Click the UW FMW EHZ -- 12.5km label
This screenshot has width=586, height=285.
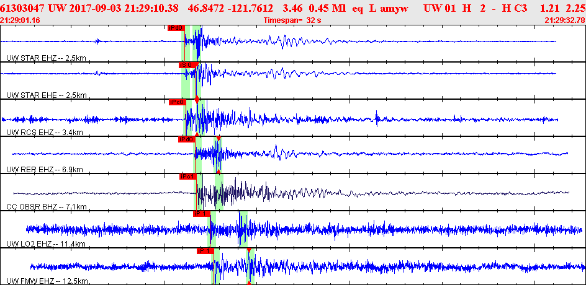tap(47, 281)
